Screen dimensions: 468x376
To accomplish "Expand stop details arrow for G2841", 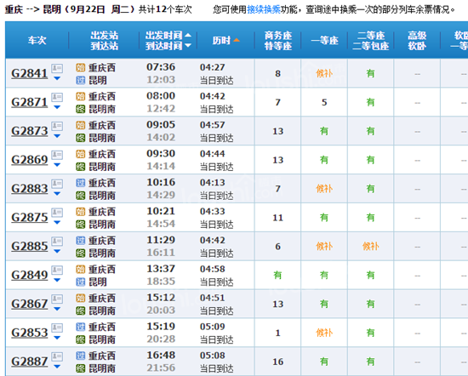I will pos(57,78).
